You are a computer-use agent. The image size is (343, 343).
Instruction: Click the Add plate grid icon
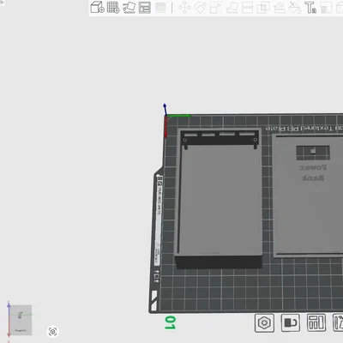coord(113,7)
